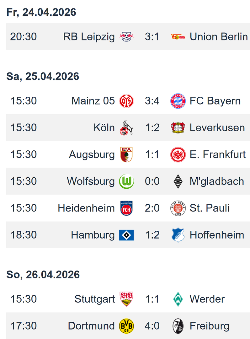This screenshot has height=339, width=250.
Task: Open the Mainz vs Bayern 3:4 score
Action: (152, 101)
